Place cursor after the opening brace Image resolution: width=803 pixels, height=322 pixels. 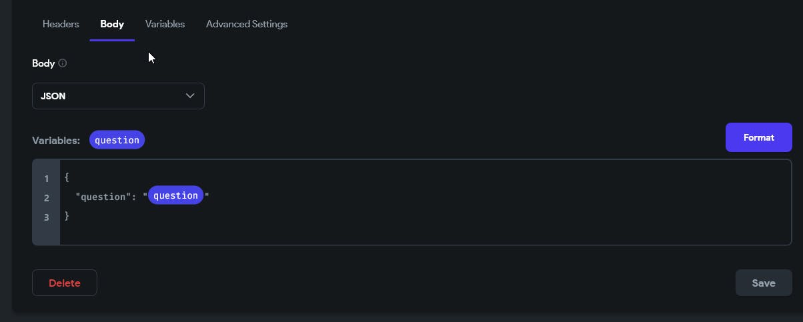(70, 177)
